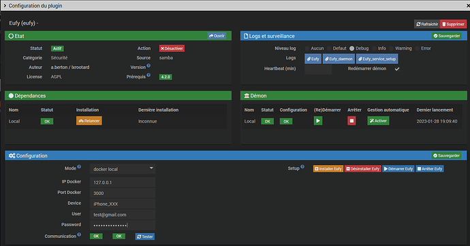Stop the daemon with the red stop icon
This screenshot has height=246, width=470.
click(x=351, y=121)
